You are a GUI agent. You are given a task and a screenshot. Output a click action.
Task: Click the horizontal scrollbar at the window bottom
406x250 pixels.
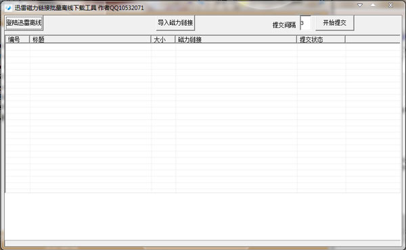click(x=202, y=243)
